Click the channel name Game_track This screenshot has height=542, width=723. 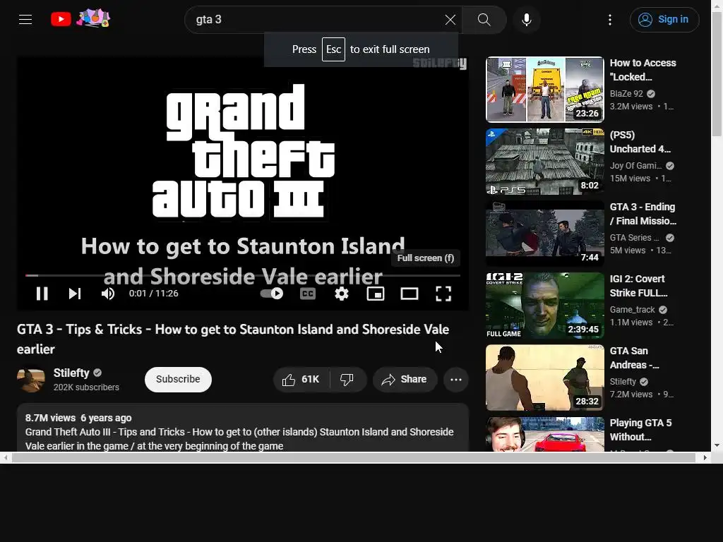632,309
